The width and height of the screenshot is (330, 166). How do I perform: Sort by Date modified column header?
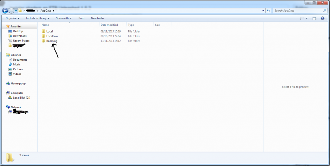point(109,25)
